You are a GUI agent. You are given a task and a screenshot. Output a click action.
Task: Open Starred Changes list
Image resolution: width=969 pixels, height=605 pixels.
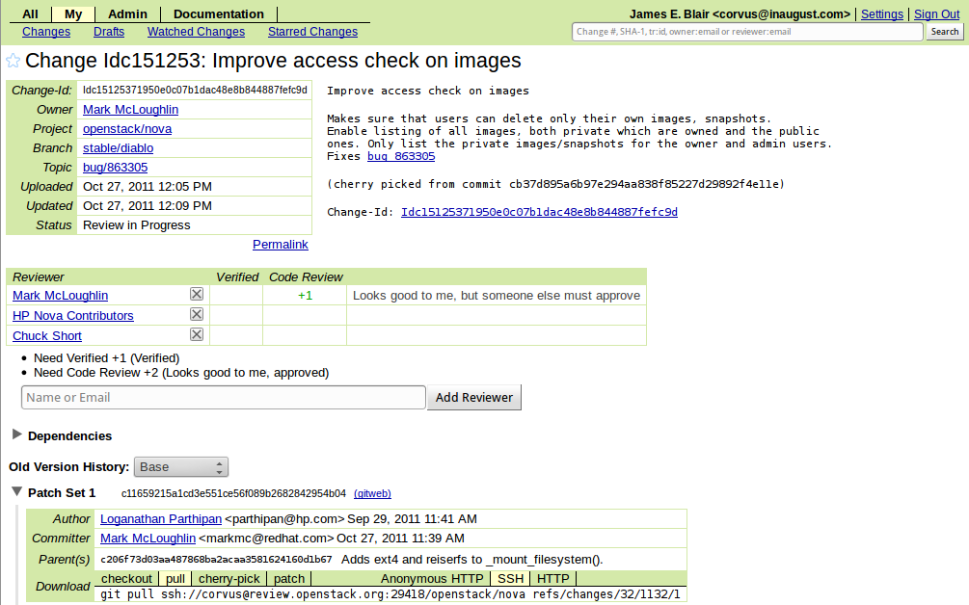pyautogui.click(x=312, y=32)
